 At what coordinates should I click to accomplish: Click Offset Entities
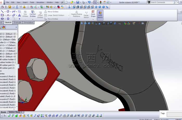tap(40, 15)
